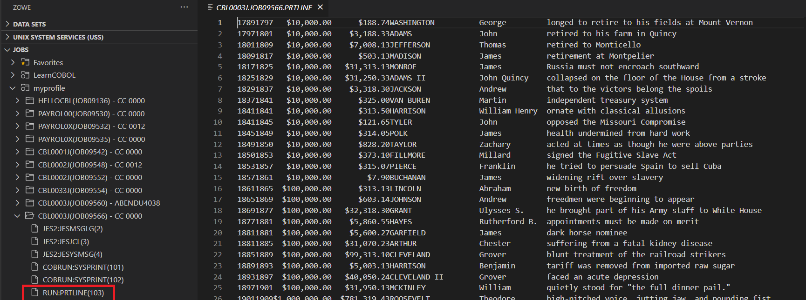Select the CBL0003J.JOB09566.PRTLINE editor tab
The width and height of the screenshot is (806, 300).
[264, 7]
